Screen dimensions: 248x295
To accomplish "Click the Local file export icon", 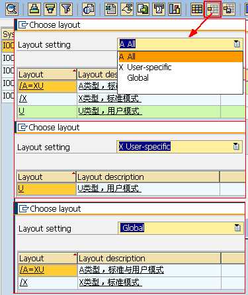I will (x=143, y=9).
